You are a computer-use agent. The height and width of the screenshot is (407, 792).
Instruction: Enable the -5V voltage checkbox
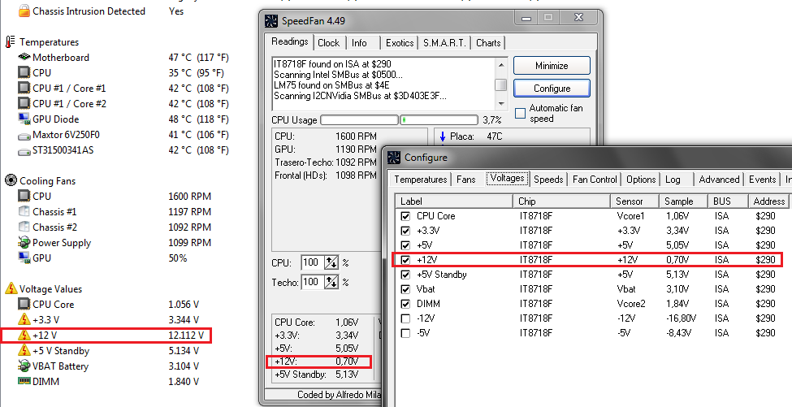405,333
